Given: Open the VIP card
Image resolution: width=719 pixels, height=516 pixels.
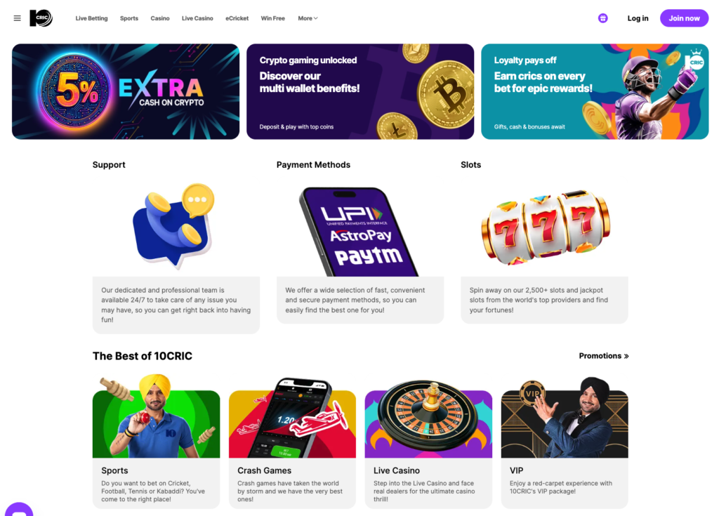Looking at the screenshot, I should (x=565, y=442).
